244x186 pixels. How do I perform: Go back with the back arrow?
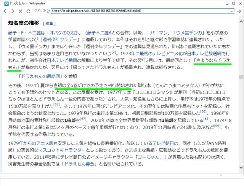click(x=5, y=11)
